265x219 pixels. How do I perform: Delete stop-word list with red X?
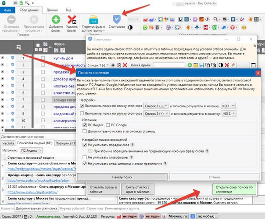coord(125,65)
